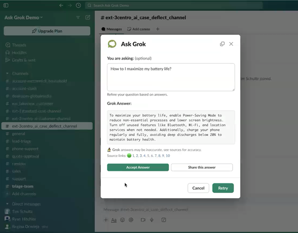Collapse the Channels section
Viewport: 298px width, 233px height.
pyautogui.click(x=7, y=74)
